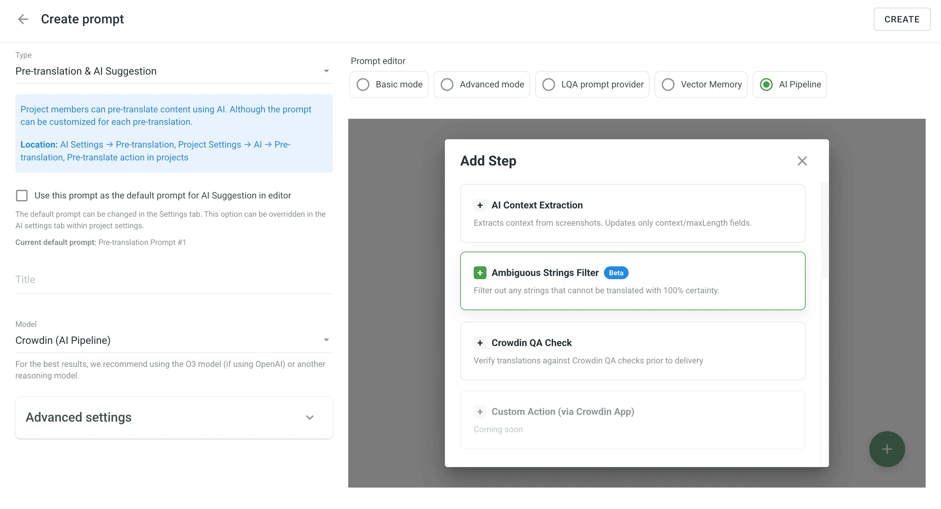Click the plus icon for AI Context Extraction

click(480, 205)
